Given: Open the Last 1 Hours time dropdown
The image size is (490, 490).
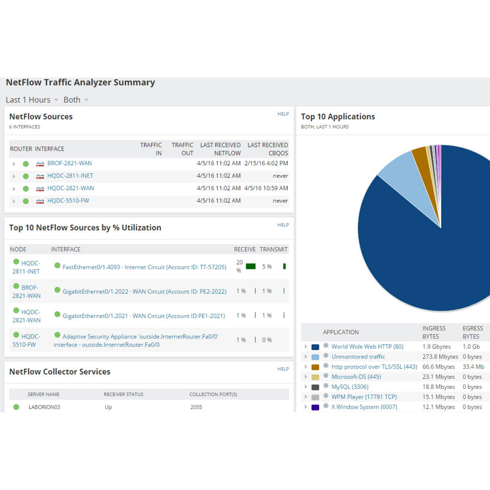Looking at the screenshot, I should coord(32,100).
